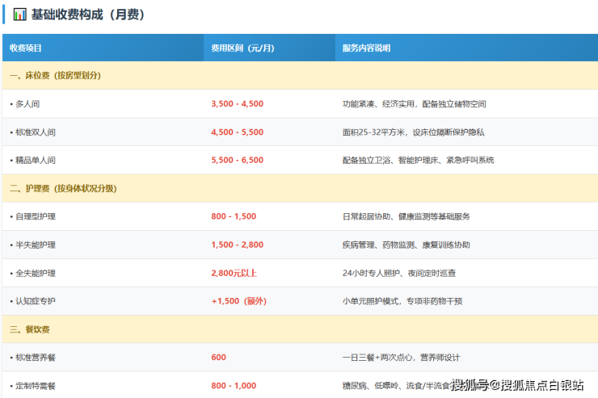This screenshot has width=598, height=398.
Task: Click the 3,500 - 4,500 price
Action: point(237,104)
